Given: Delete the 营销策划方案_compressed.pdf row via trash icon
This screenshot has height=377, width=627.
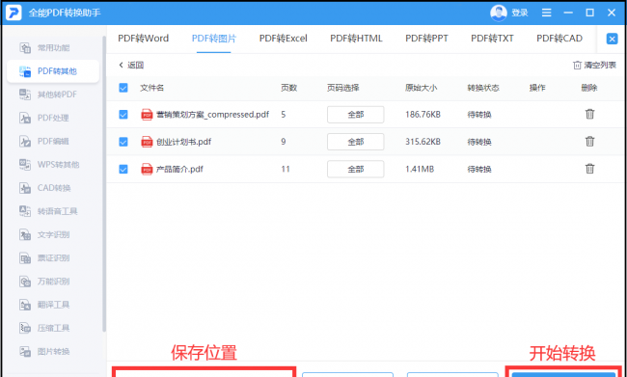Looking at the screenshot, I should (589, 115).
